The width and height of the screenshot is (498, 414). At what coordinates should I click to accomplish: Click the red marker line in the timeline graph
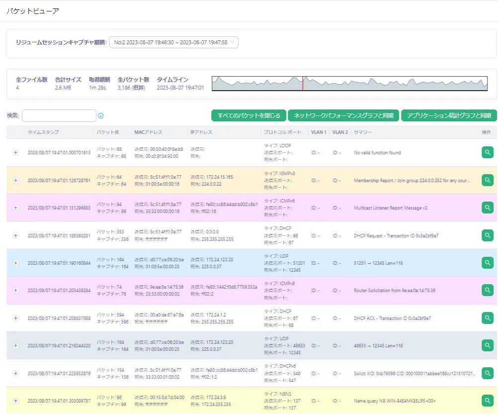coord(303,83)
